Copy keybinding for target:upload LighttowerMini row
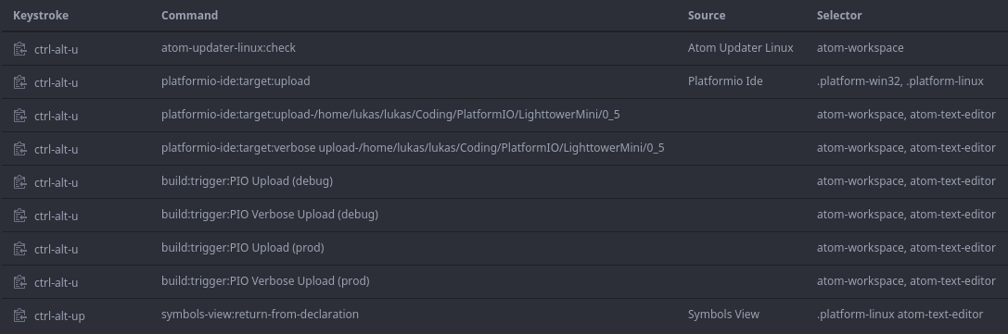 20,116
